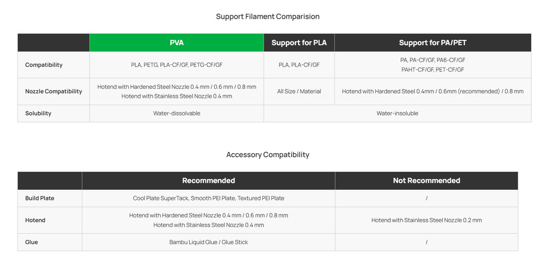Click the Support for PLA column header
This screenshot has width=545, height=267.
click(x=299, y=43)
